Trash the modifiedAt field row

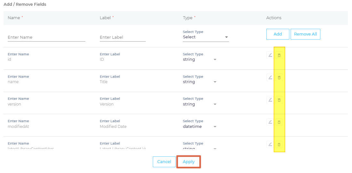coord(279,122)
